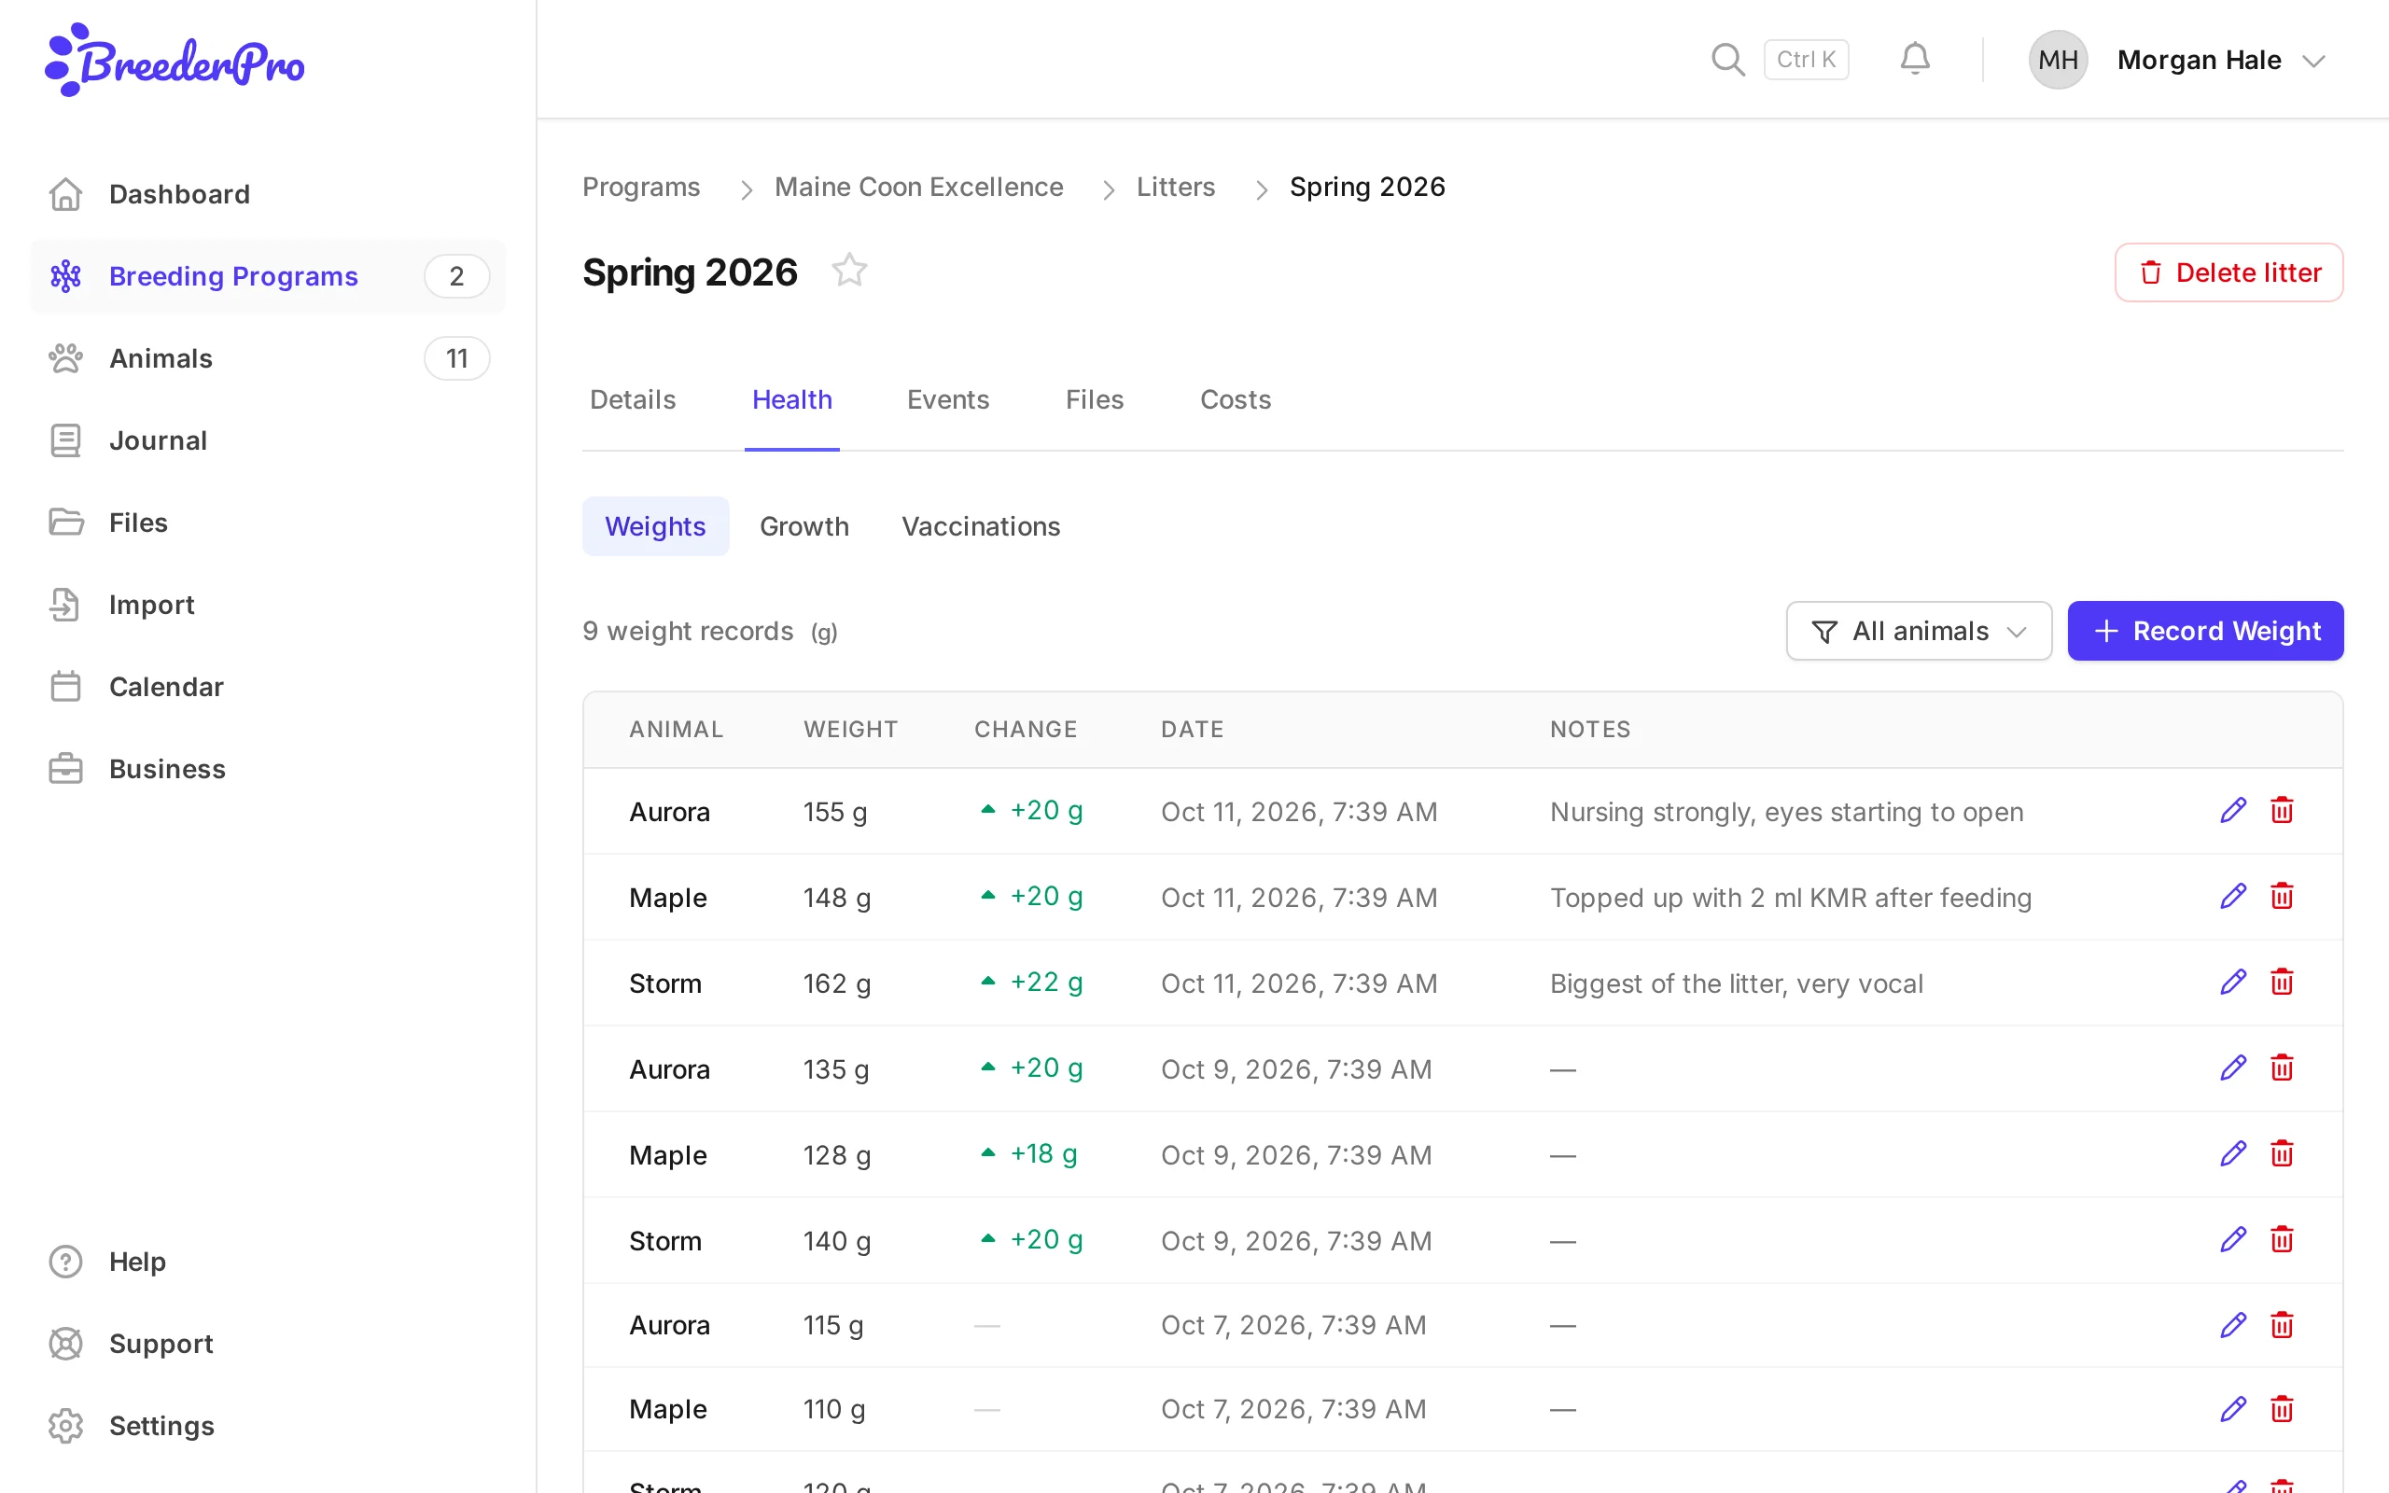Open Settings in the sidebar
The height and width of the screenshot is (1493, 2389).
268,1426
